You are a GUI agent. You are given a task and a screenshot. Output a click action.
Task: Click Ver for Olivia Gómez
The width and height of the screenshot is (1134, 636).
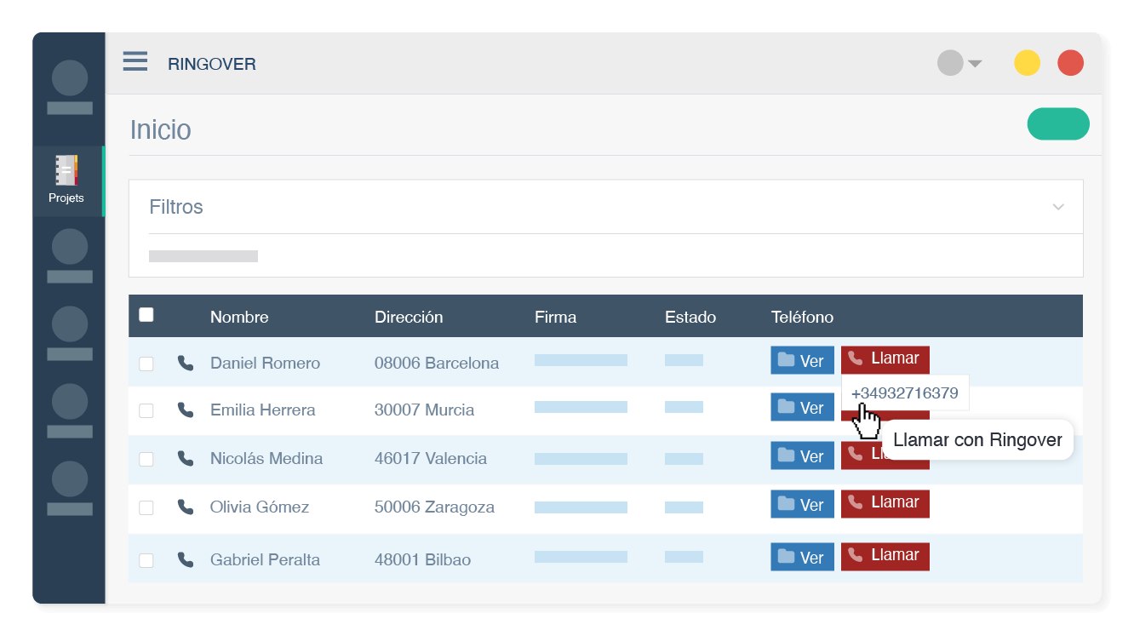click(x=802, y=503)
